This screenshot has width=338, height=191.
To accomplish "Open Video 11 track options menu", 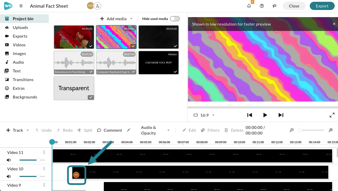I will click(x=44, y=152).
